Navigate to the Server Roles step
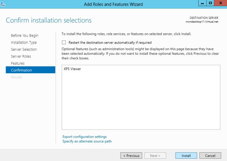 click(x=21, y=56)
